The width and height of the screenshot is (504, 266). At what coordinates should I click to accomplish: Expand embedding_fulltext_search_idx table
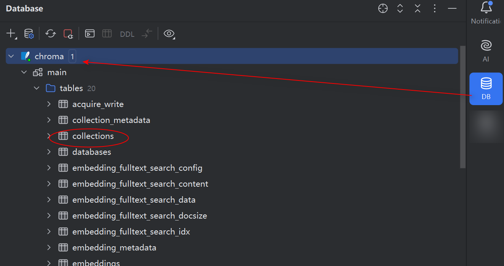(x=49, y=231)
